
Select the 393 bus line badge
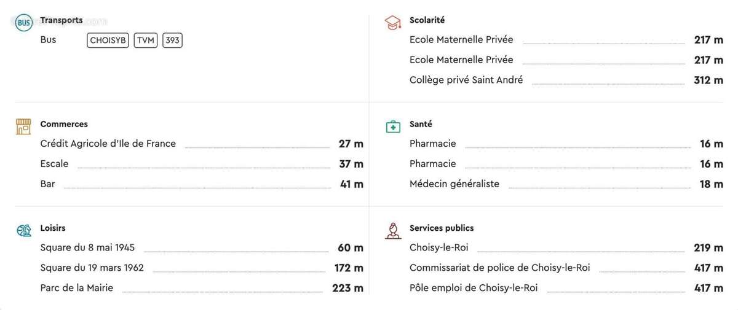(x=173, y=41)
